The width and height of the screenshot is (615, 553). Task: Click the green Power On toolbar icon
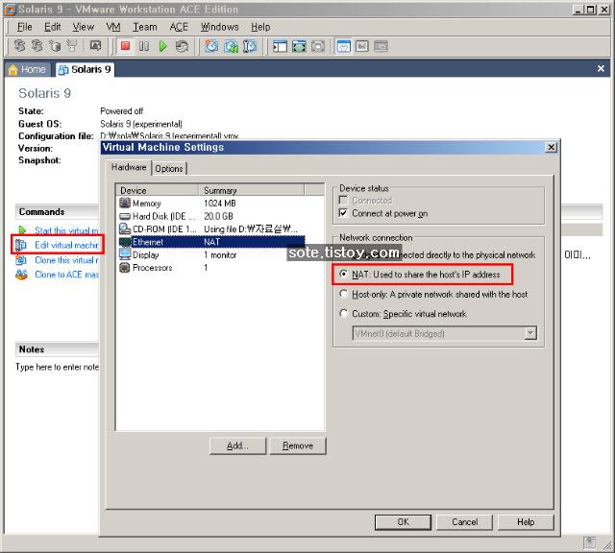point(162,46)
